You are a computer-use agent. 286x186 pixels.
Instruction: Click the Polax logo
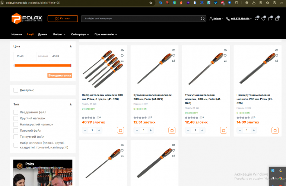point(27,18)
